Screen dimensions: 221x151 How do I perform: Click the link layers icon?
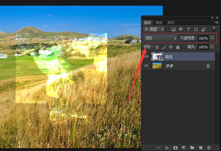click(158, 148)
